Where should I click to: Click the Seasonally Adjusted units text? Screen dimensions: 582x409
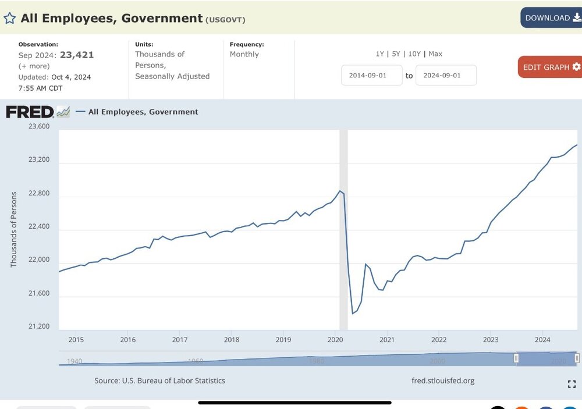pos(172,76)
